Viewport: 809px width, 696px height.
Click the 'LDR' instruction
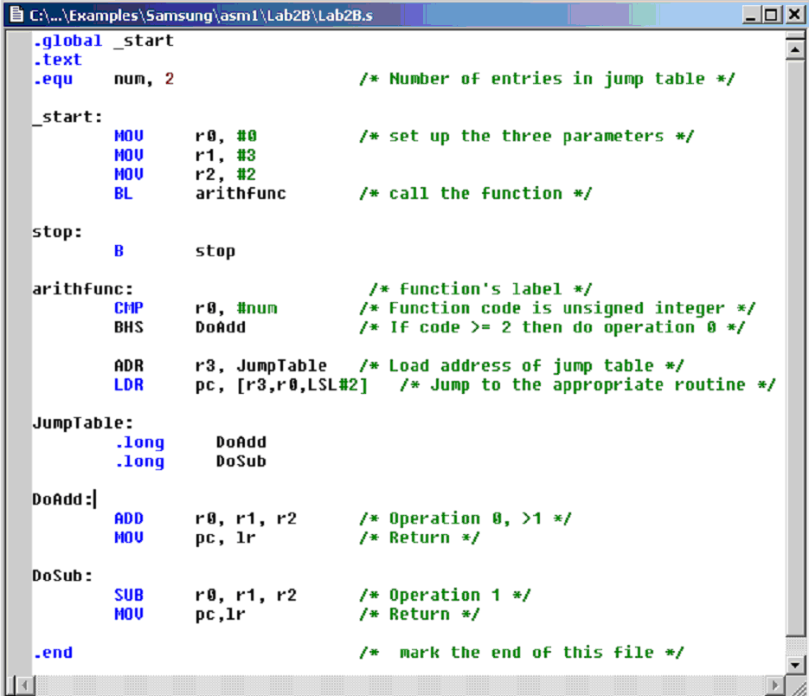pyautogui.click(x=128, y=384)
